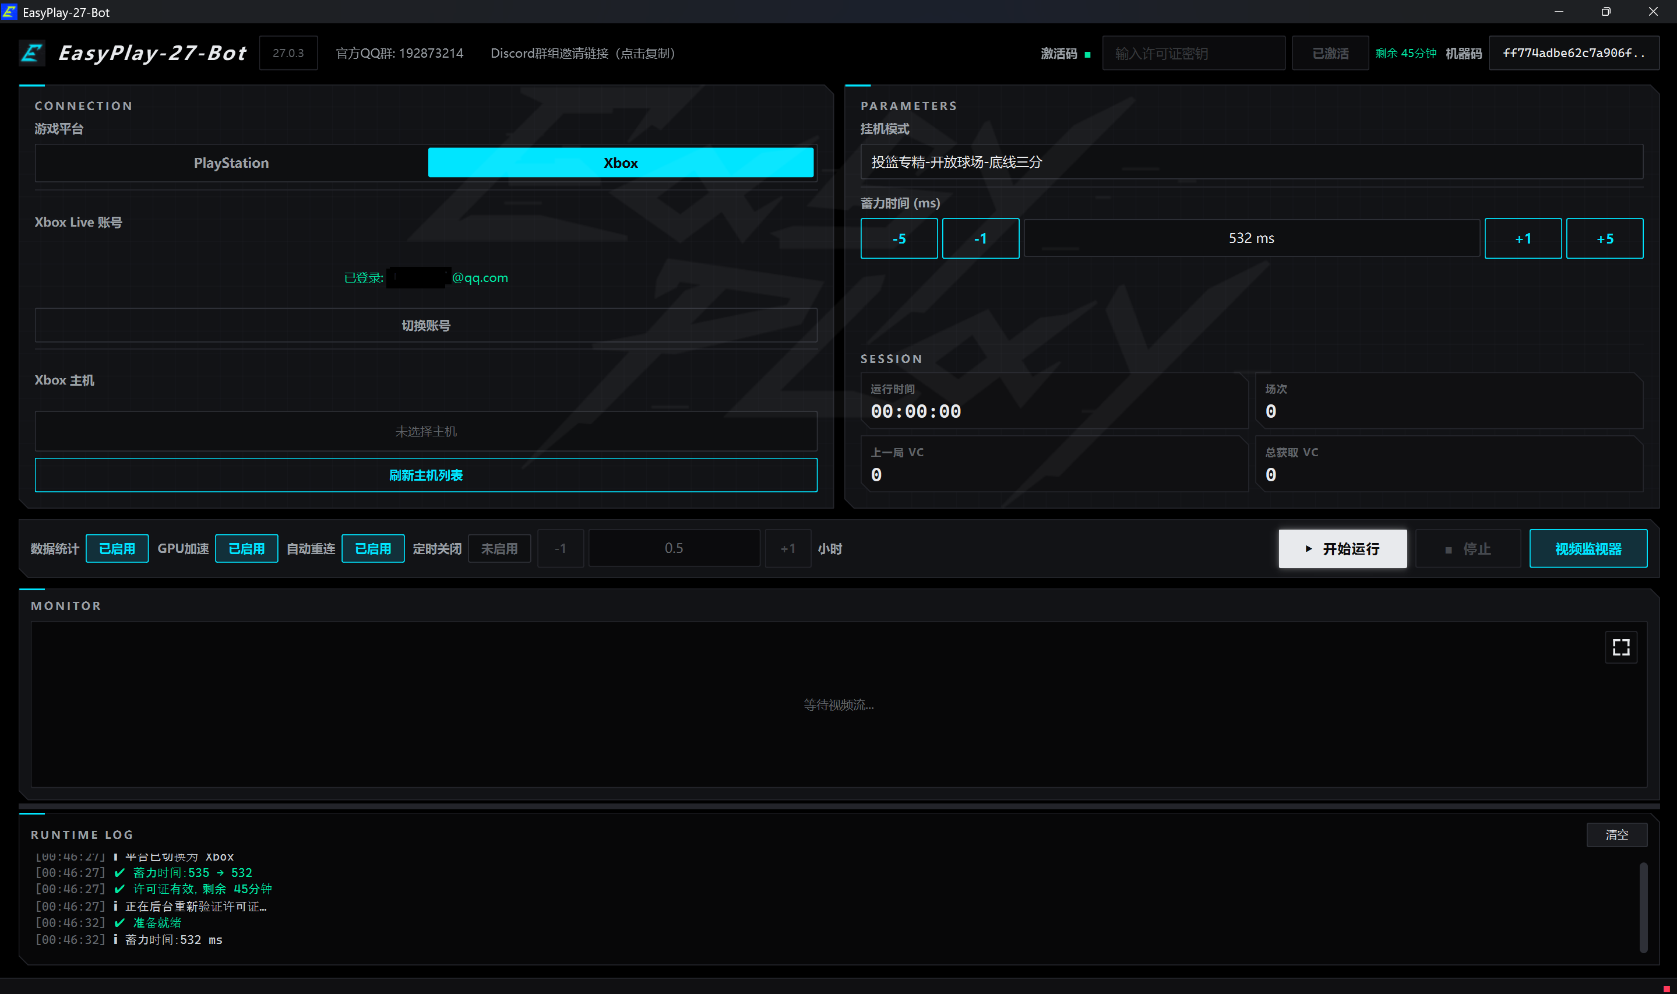Click the license key input field
This screenshot has height=994, width=1677.
pyautogui.click(x=1193, y=53)
